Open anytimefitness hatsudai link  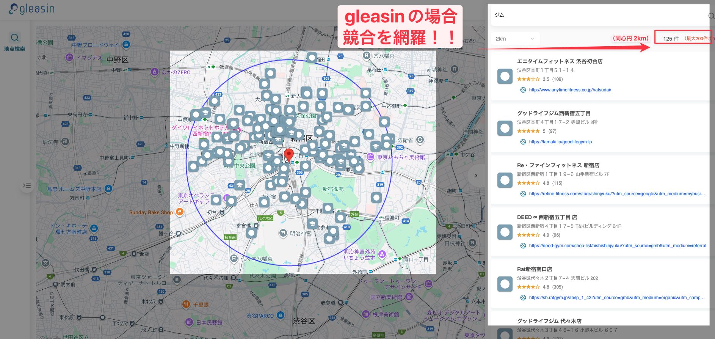coord(570,90)
